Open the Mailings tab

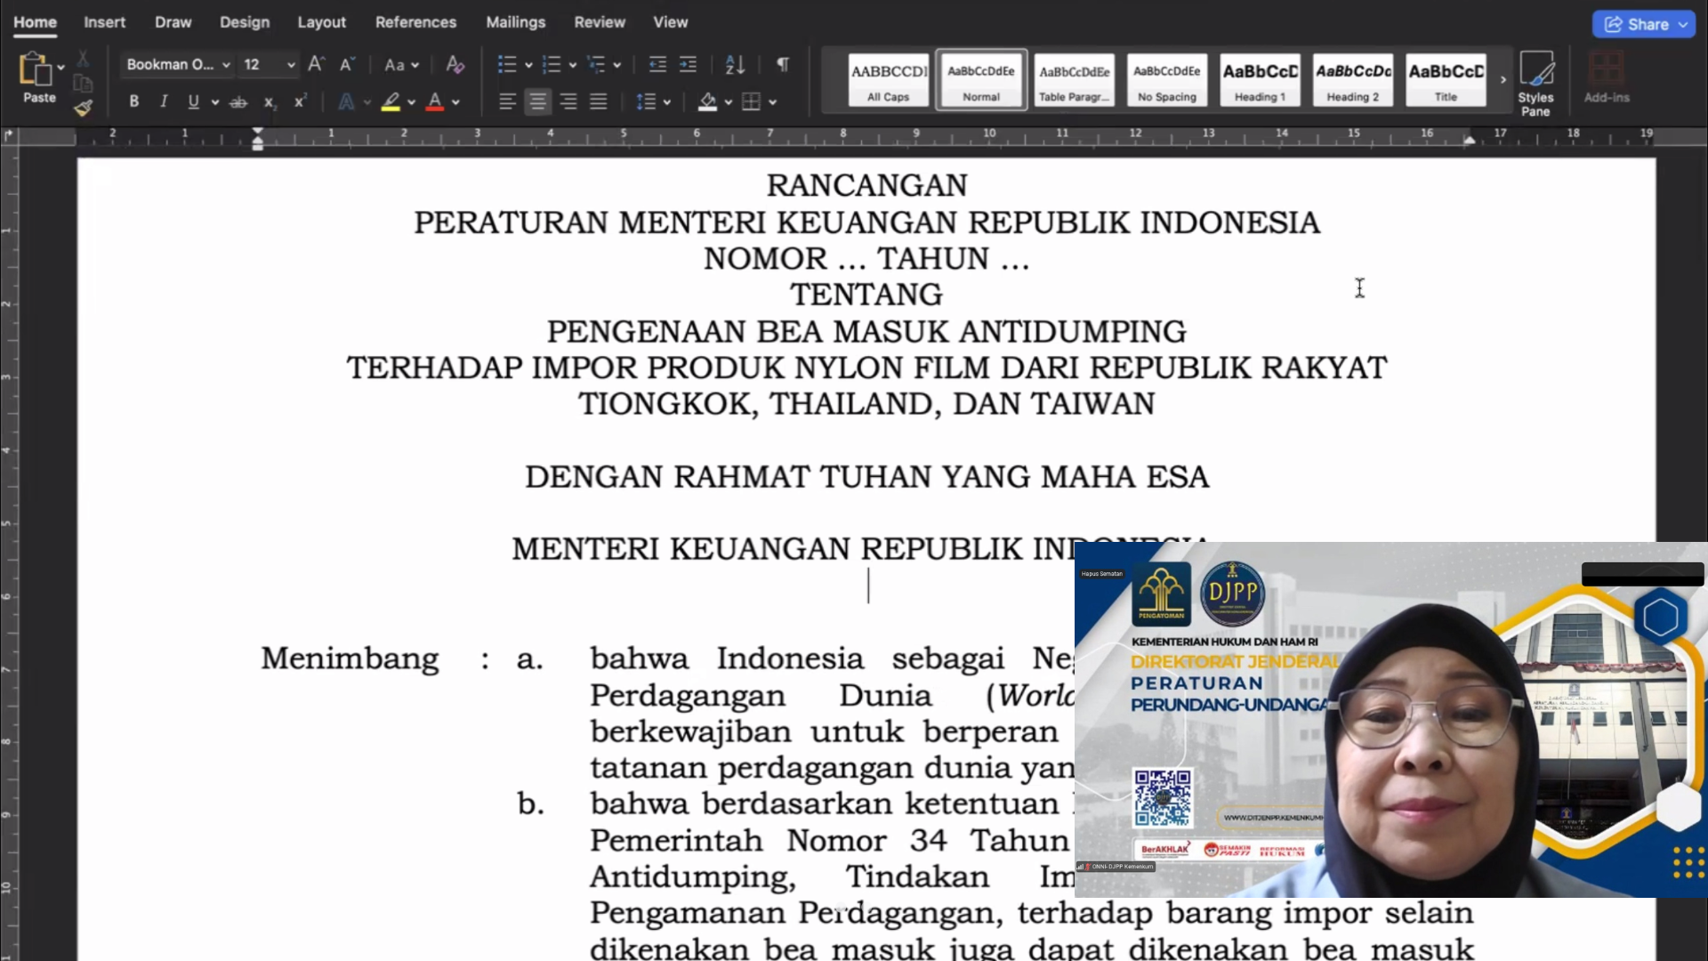(x=515, y=22)
